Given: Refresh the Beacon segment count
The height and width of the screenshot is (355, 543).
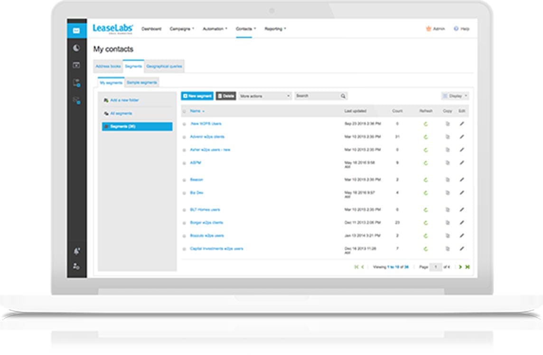Looking at the screenshot, I should (426, 180).
